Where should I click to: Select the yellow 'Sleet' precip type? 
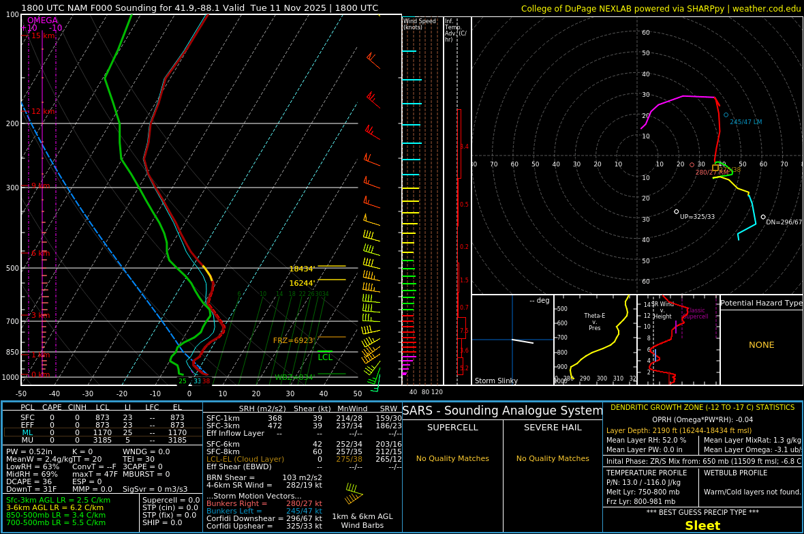coord(702,526)
